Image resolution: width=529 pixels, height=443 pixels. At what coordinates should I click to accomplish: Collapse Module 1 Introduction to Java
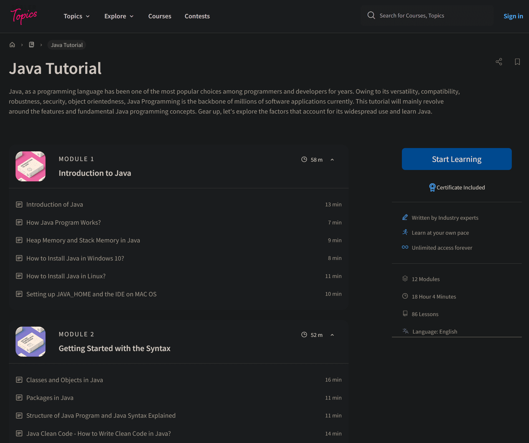click(x=332, y=160)
